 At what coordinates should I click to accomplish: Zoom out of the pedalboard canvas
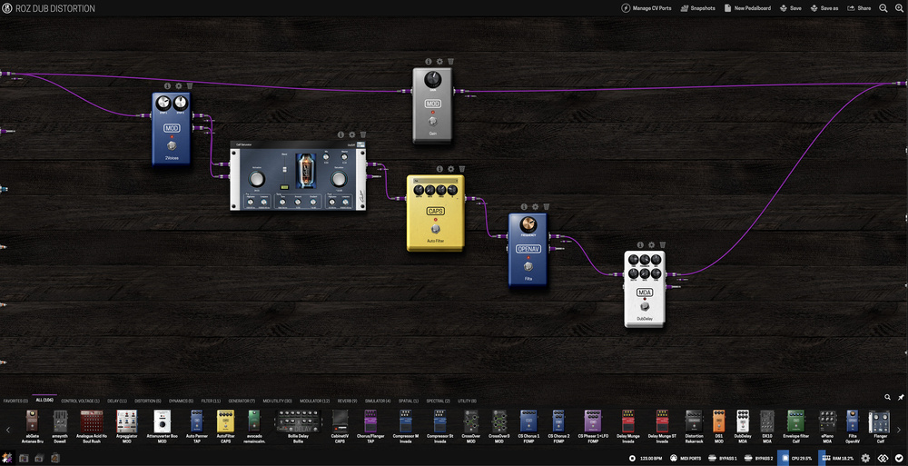(x=883, y=8)
